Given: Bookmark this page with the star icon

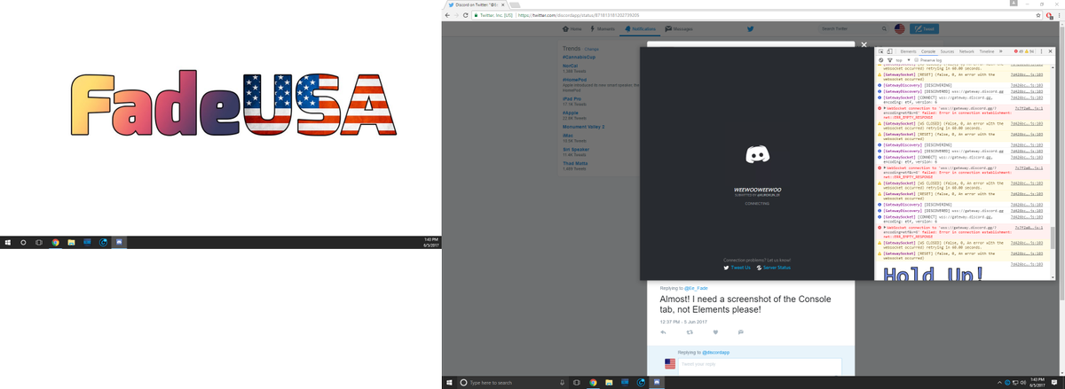Looking at the screenshot, I should 1038,15.
